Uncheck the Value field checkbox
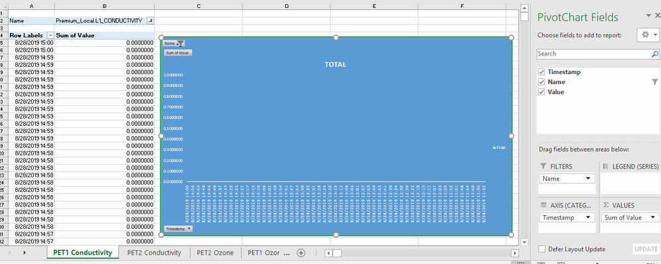Image resolution: width=661 pixels, height=264 pixels. coord(542,92)
